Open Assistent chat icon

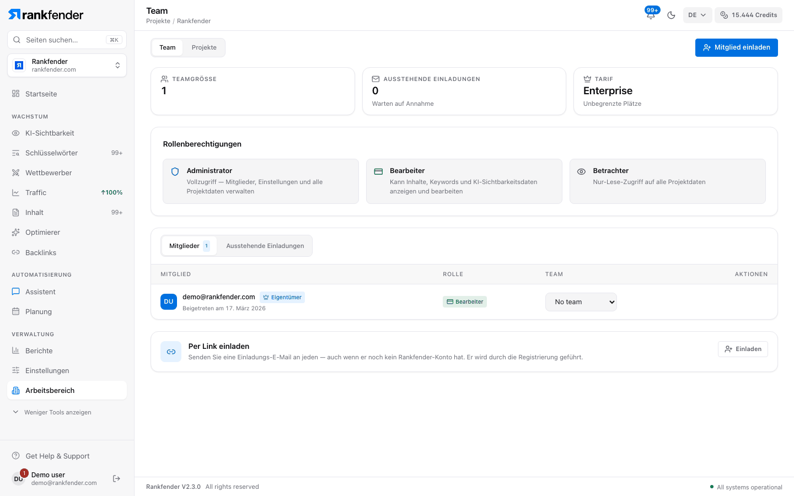tap(15, 292)
